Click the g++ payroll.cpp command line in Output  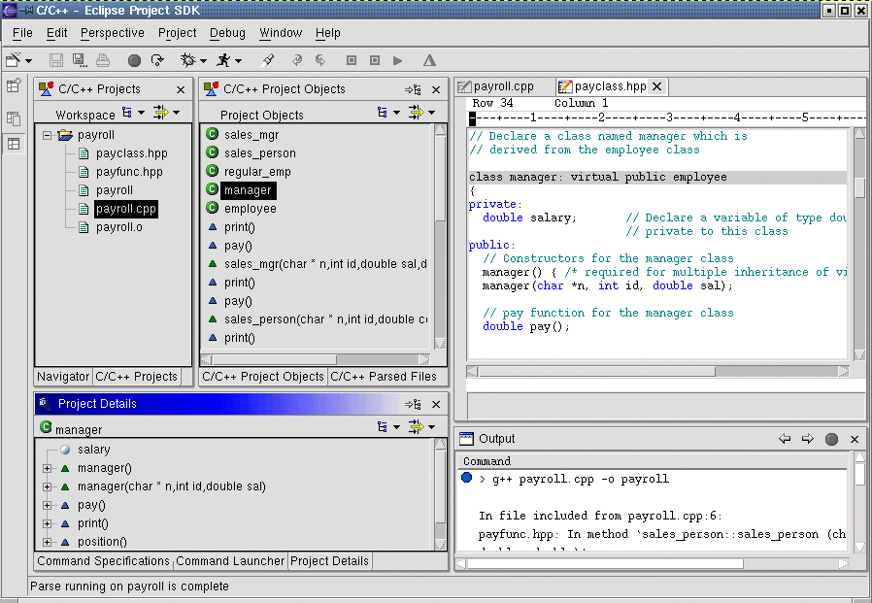point(581,479)
